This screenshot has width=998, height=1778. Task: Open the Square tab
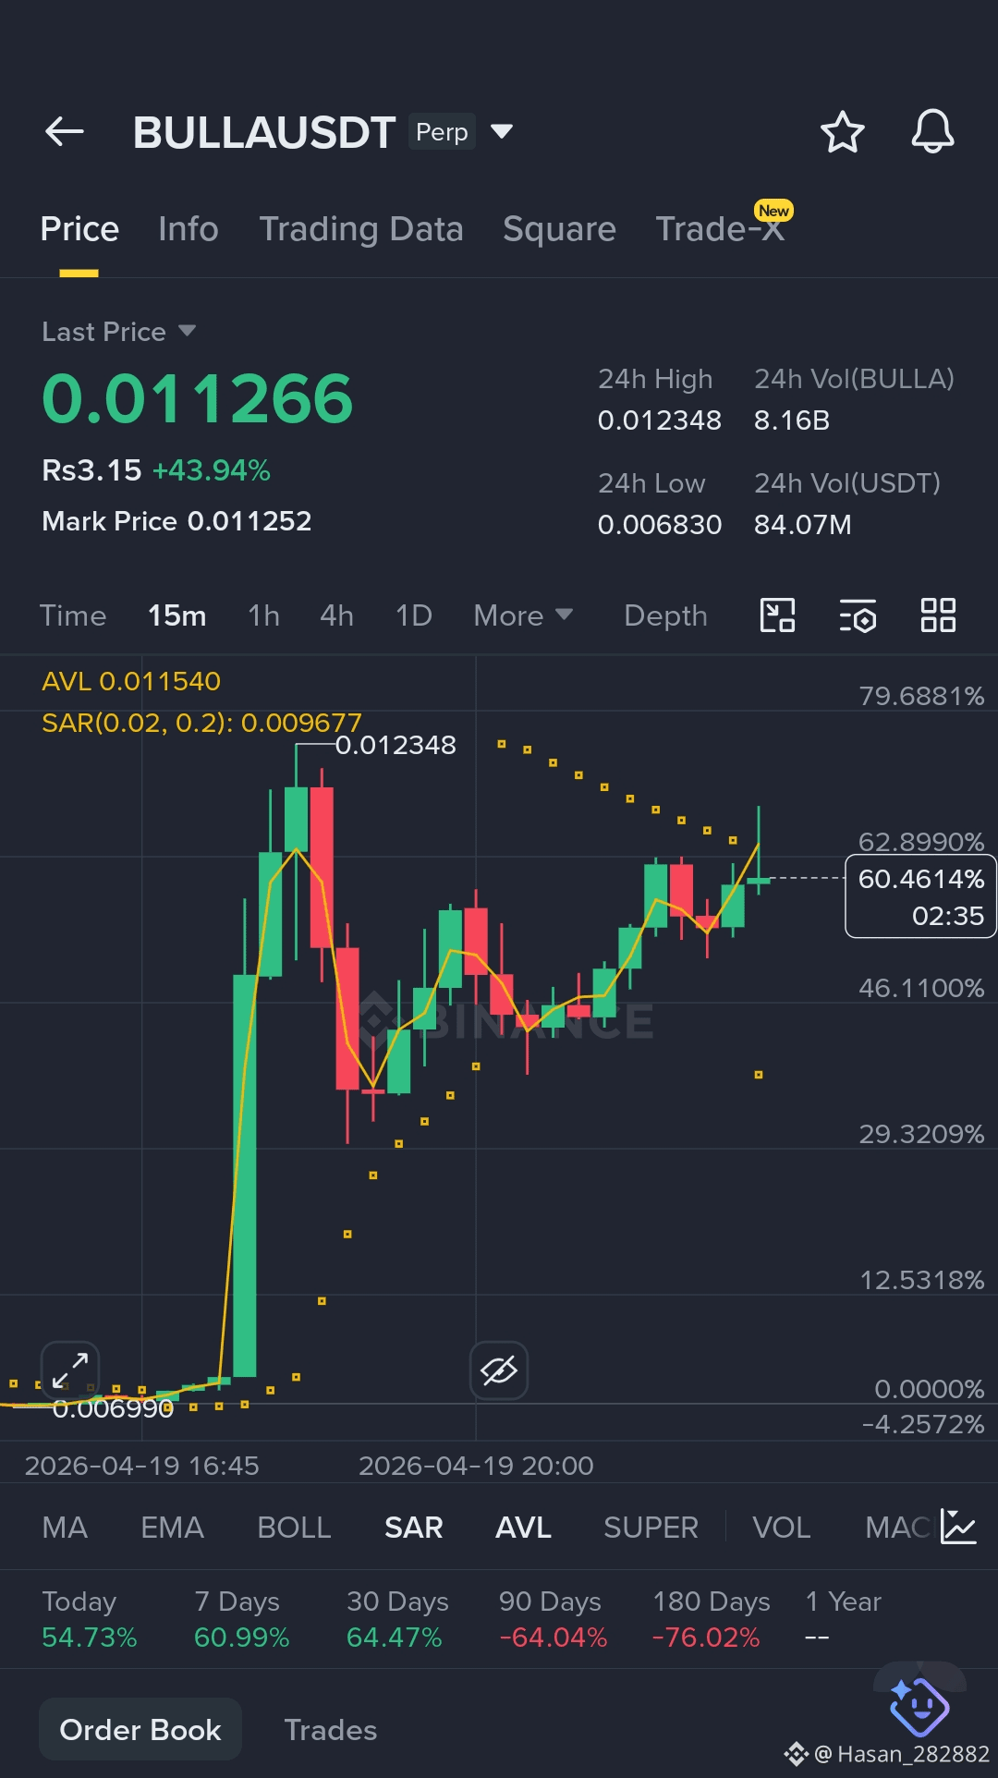click(x=559, y=229)
